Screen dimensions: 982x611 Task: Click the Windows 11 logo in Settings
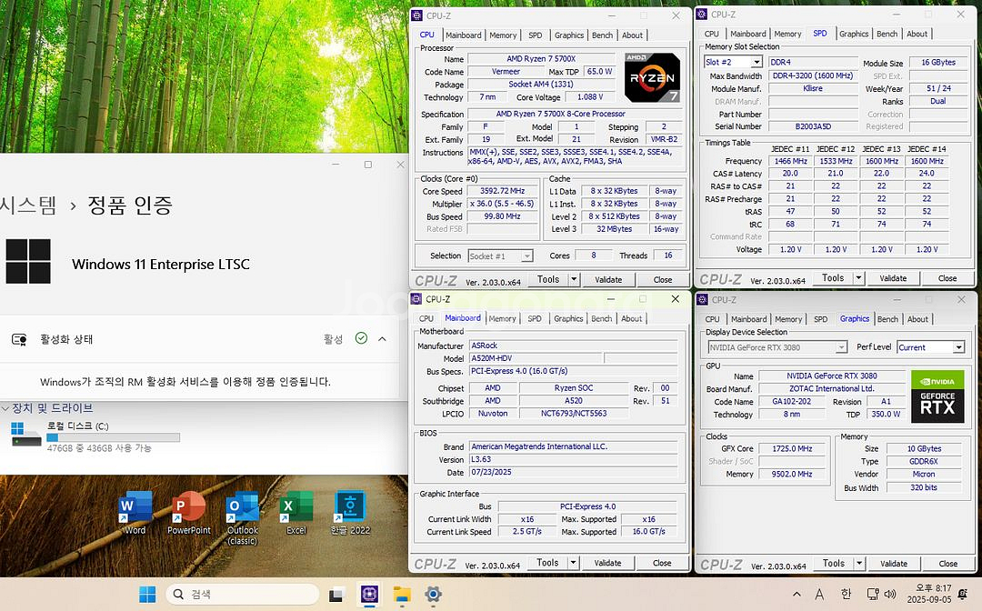click(28, 262)
